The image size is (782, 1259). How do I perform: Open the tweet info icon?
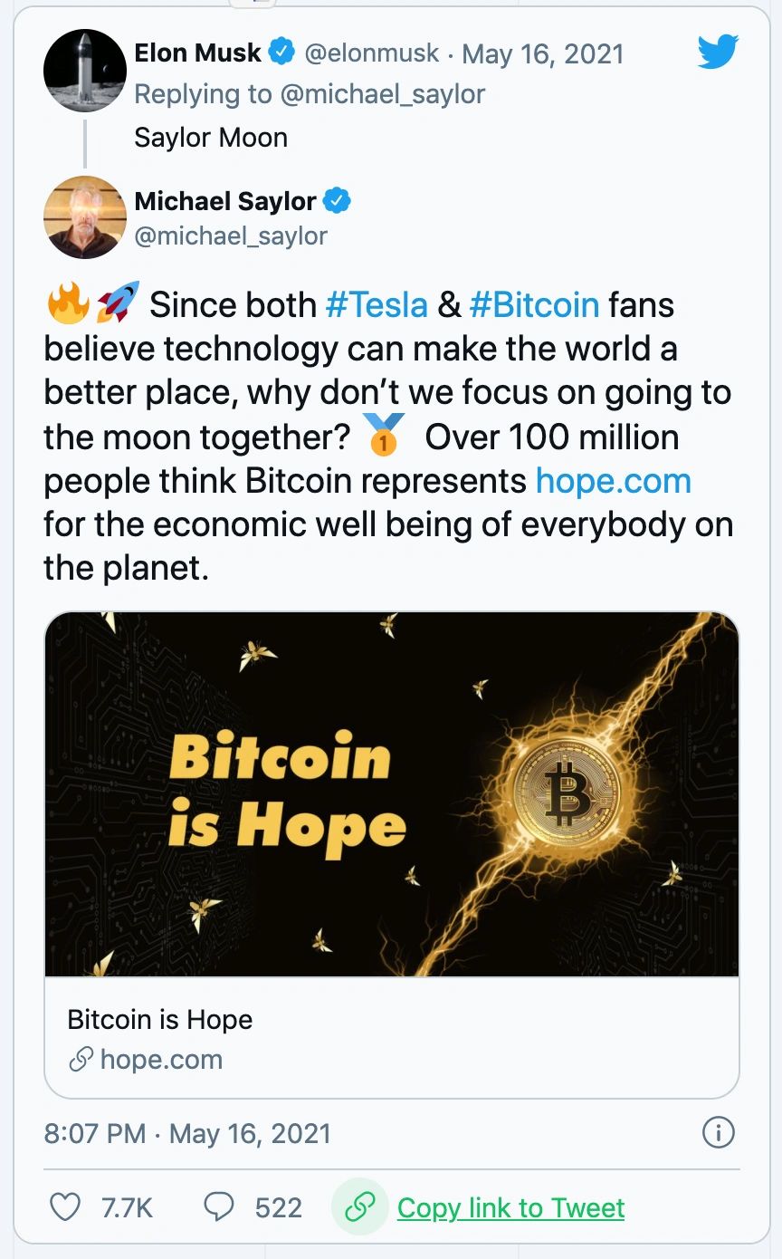(x=720, y=1132)
